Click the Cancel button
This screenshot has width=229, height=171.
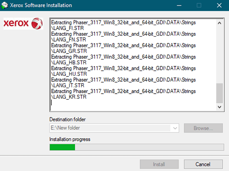pos(203,164)
